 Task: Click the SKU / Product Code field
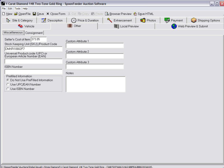click(x=33, y=49)
